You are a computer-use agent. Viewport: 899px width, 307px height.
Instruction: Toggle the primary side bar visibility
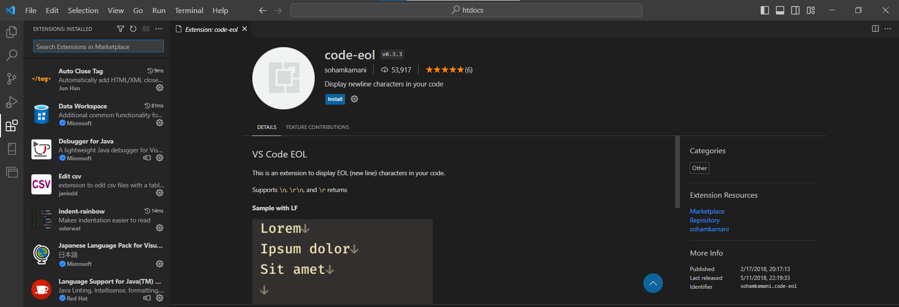click(x=765, y=10)
